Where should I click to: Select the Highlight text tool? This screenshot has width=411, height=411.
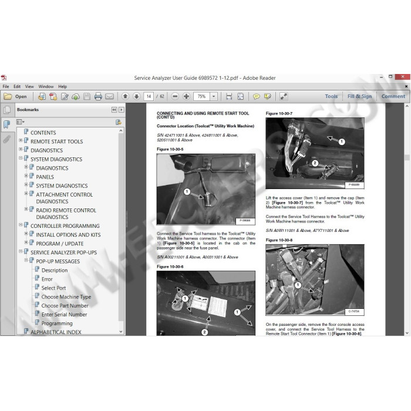(x=268, y=96)
